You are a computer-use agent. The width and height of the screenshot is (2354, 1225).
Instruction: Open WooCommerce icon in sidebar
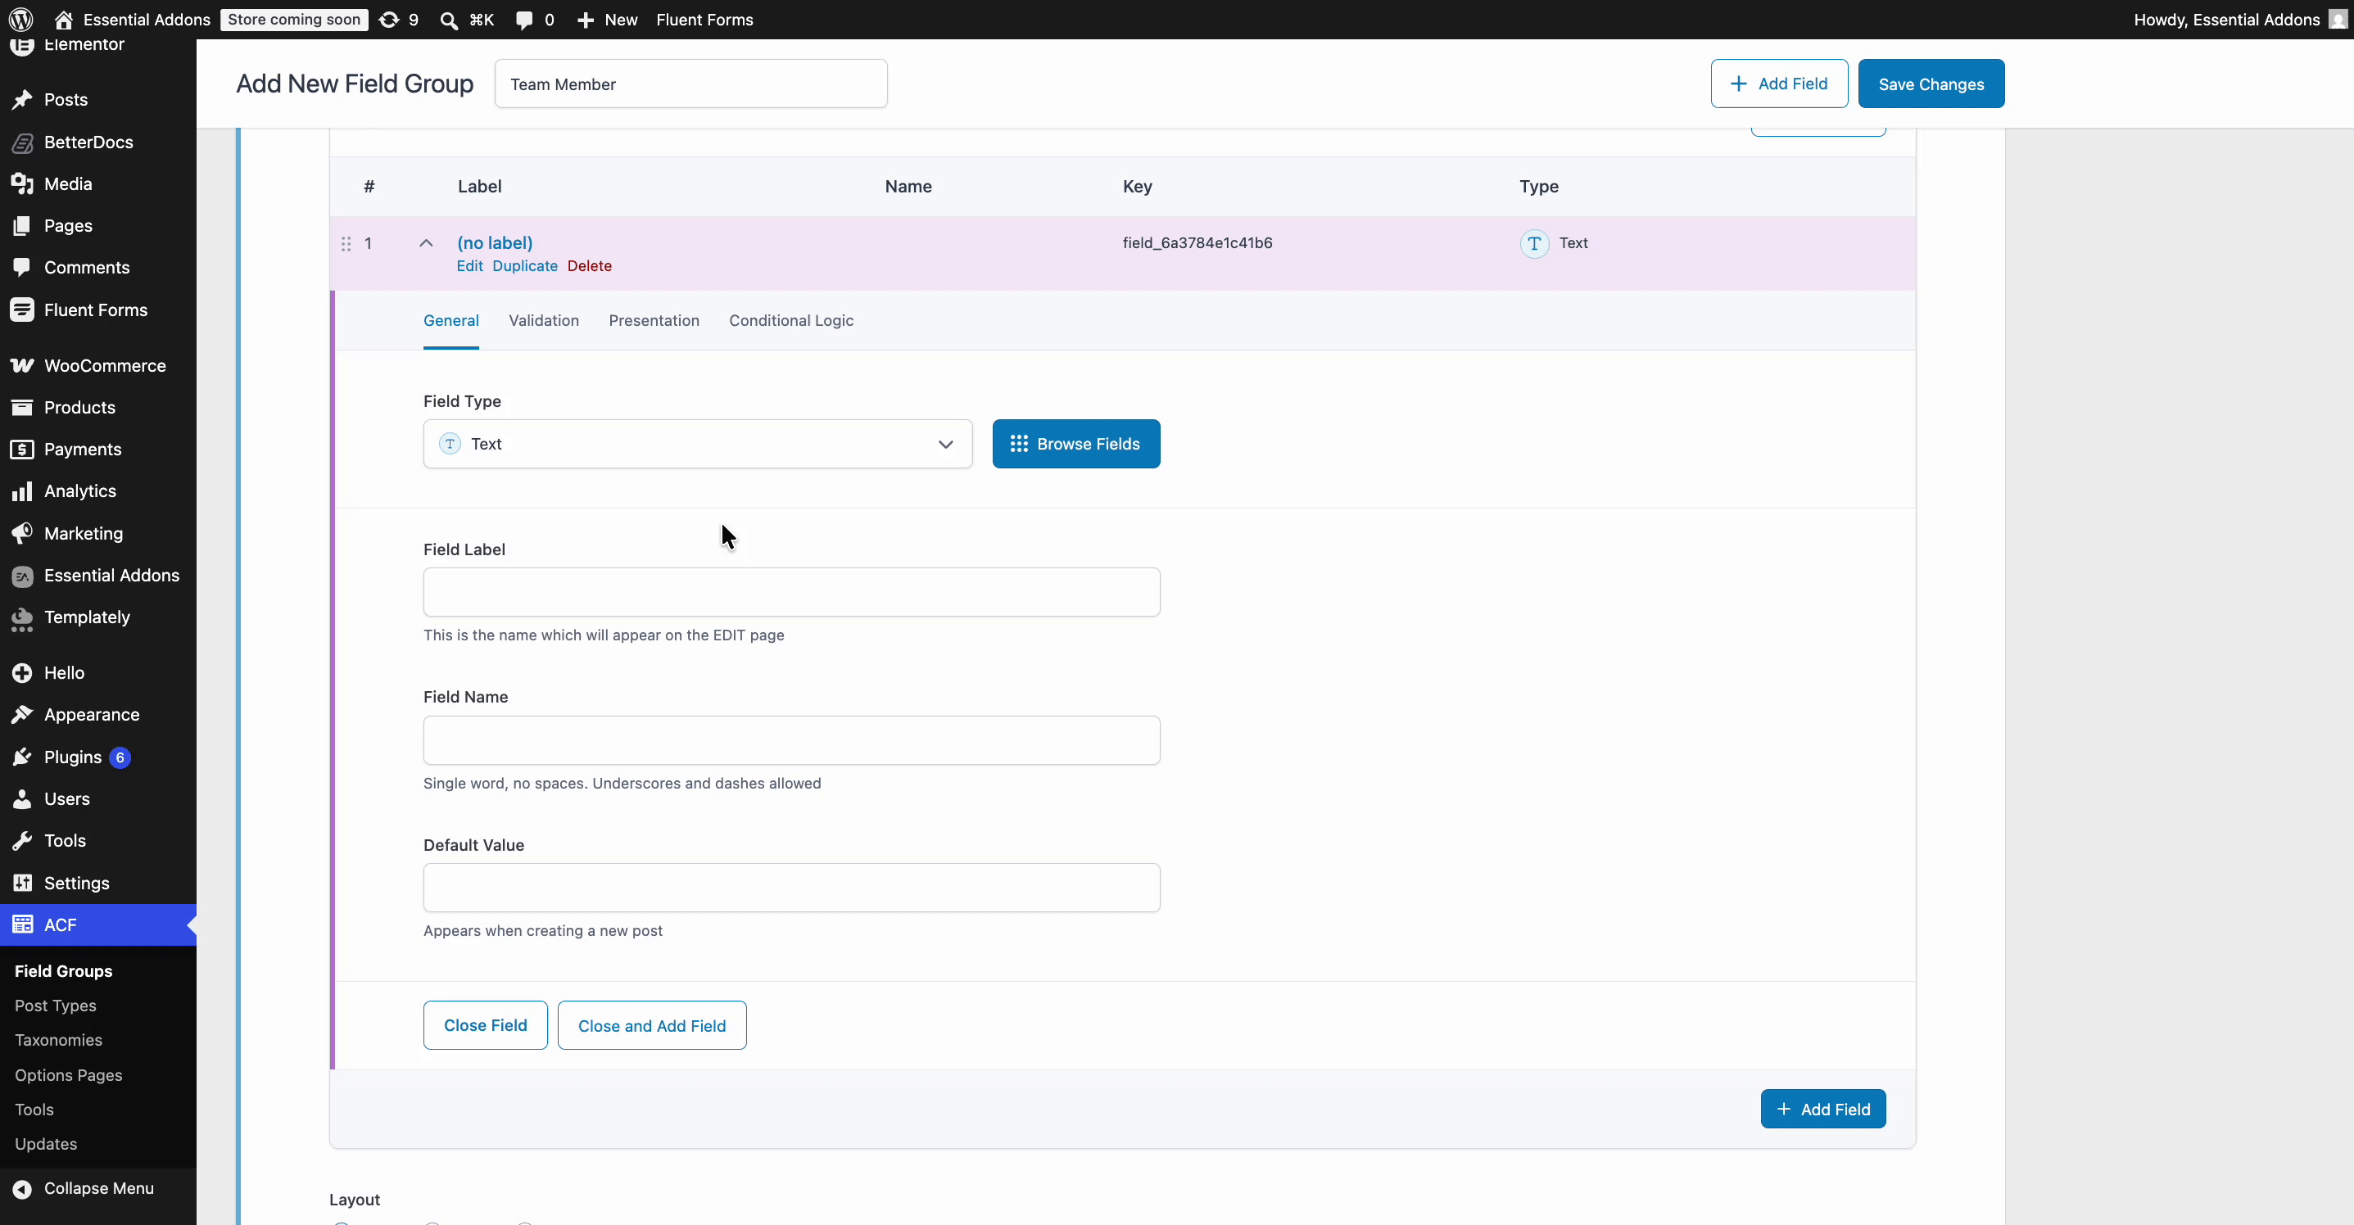click(x=22, y=365)
